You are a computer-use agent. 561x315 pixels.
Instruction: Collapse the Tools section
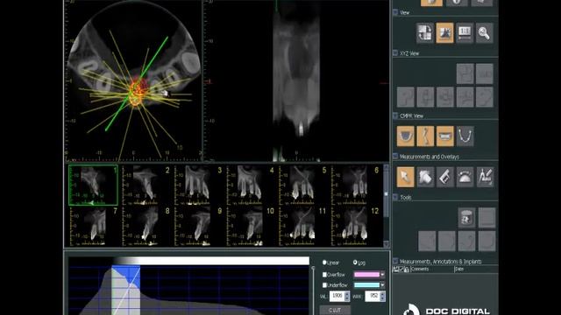point(395,197)
